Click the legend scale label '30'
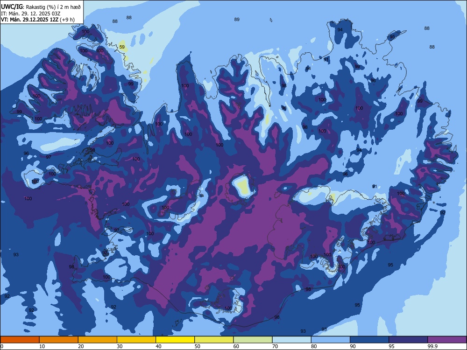 click(x=120, y=346)
